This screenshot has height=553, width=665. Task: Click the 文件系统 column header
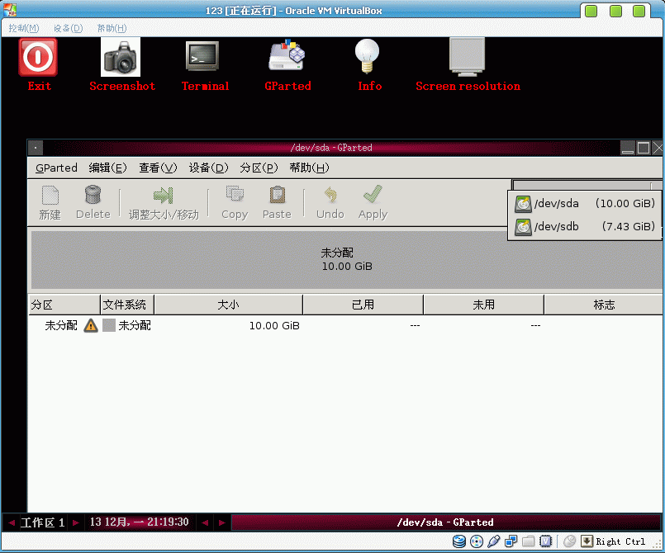(127, 305)
